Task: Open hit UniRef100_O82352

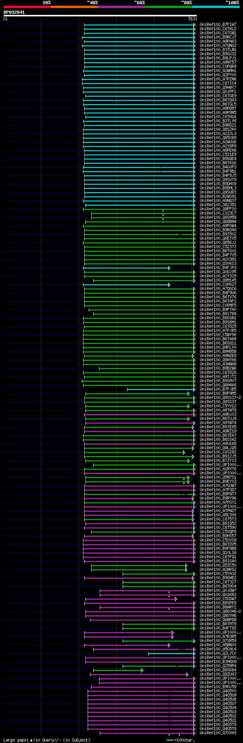Action: 218,205
